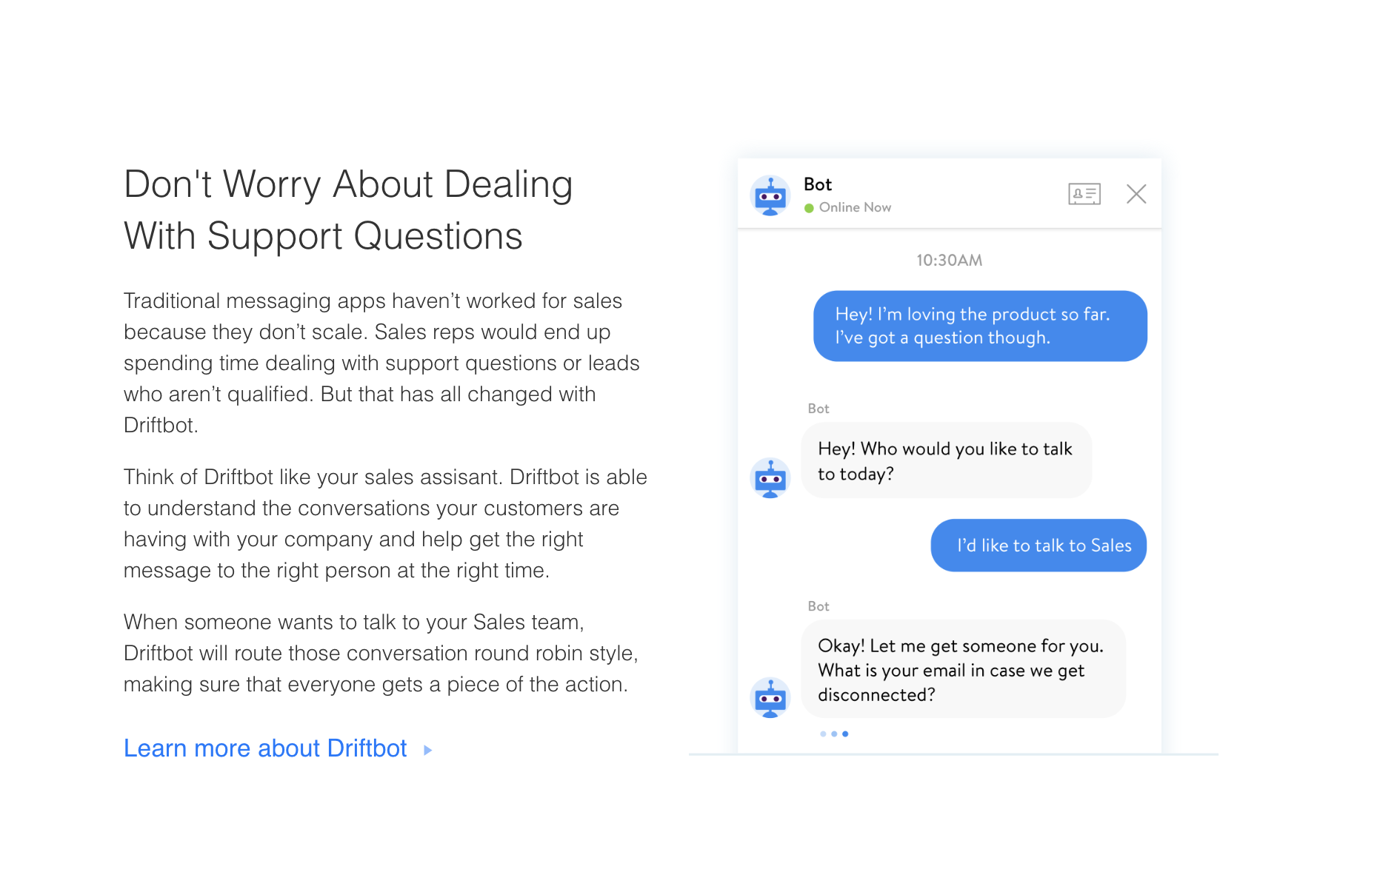Close the Bot chat widget
Image resolution: width=1397 pixels, height=872 pixels.
(x=1136, y=194)
